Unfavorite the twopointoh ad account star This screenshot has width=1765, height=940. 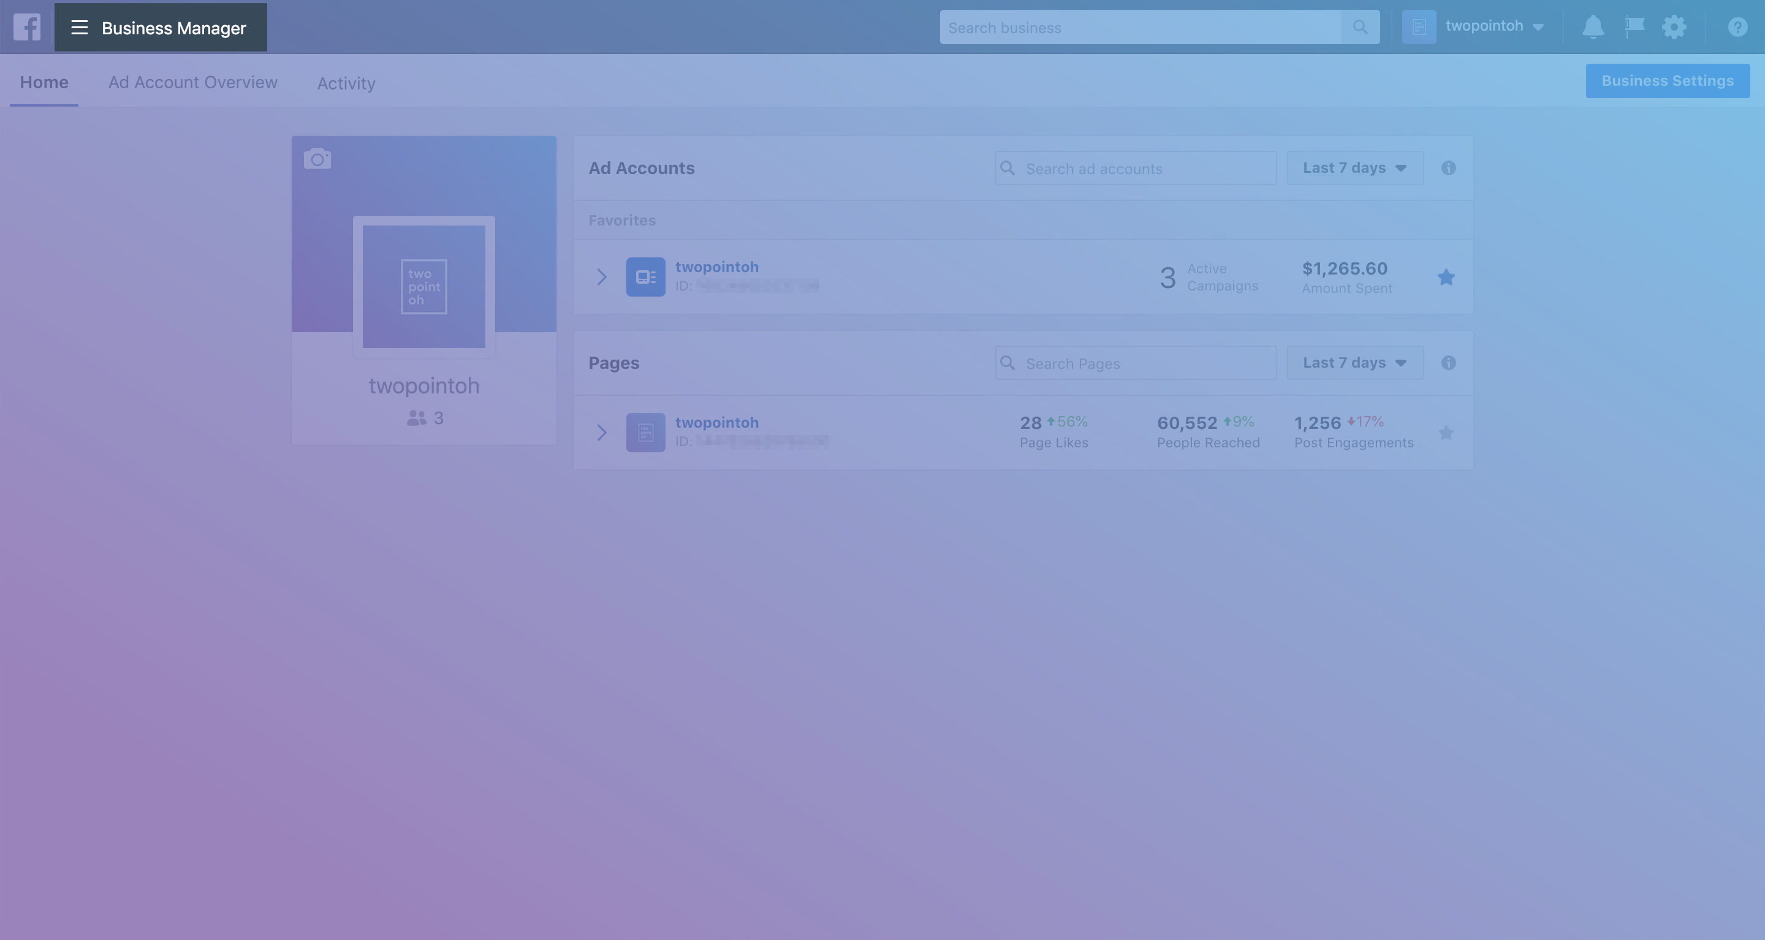pos(1446,277)
